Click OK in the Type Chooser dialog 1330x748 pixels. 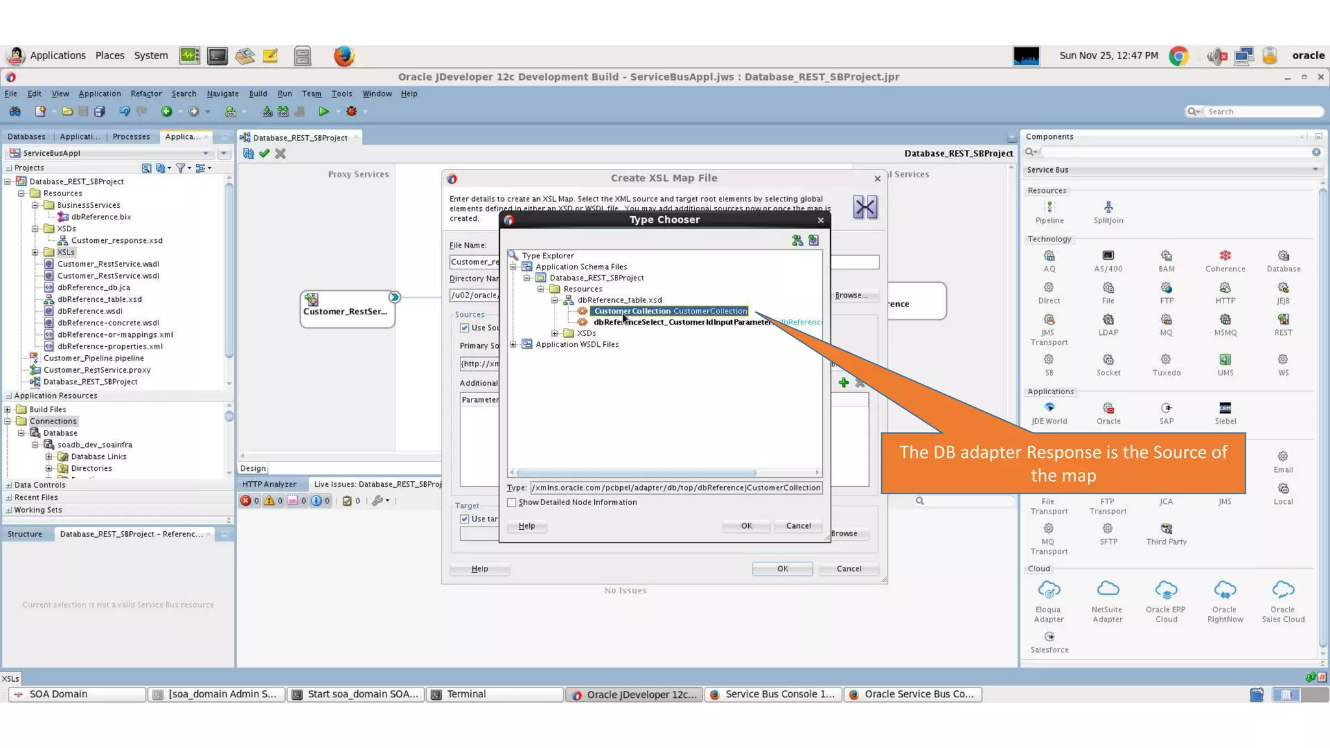click(x=747, y=526)
